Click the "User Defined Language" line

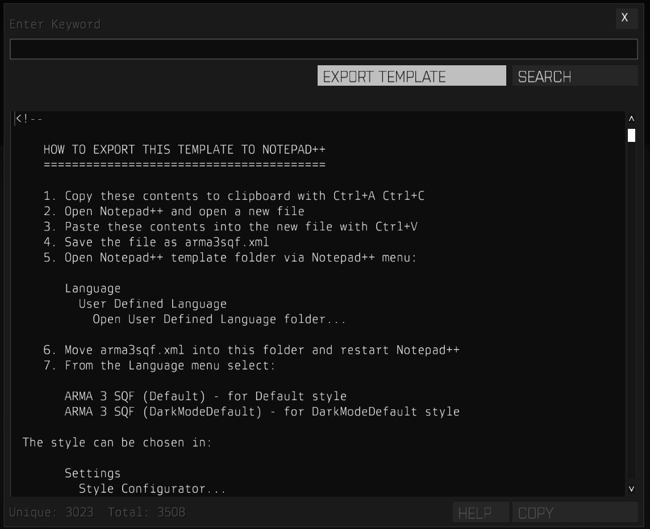[x=152, y=304]
